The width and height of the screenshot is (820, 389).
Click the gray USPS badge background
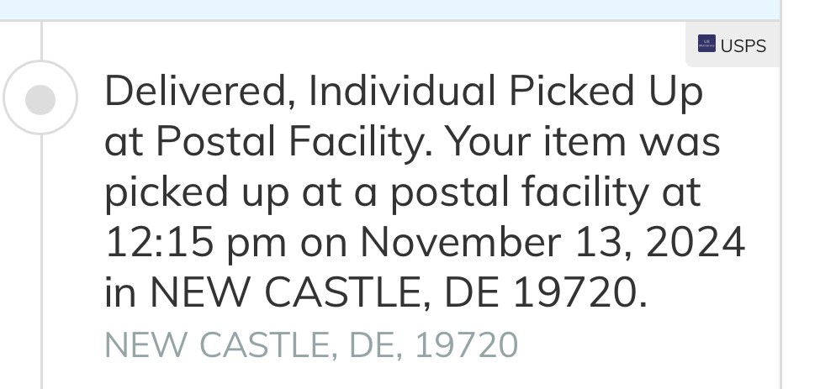(733, 45)
